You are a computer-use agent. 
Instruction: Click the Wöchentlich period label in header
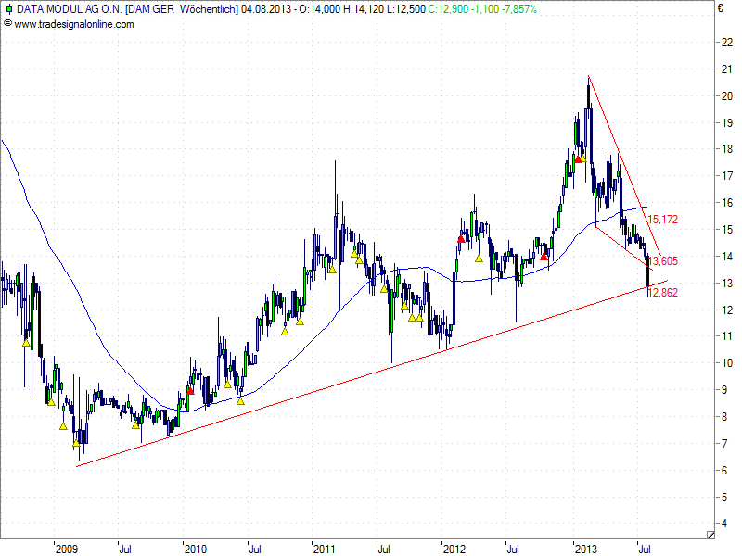205,9
